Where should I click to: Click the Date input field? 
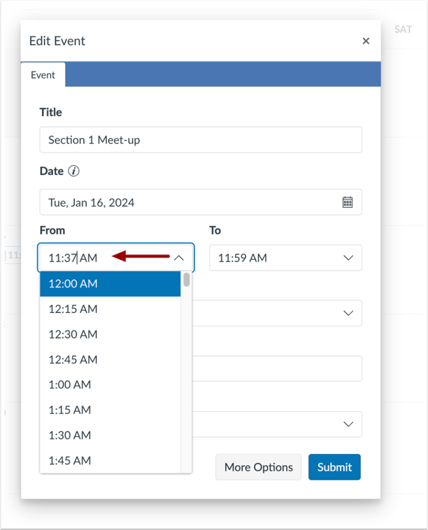tap(189, 202)
